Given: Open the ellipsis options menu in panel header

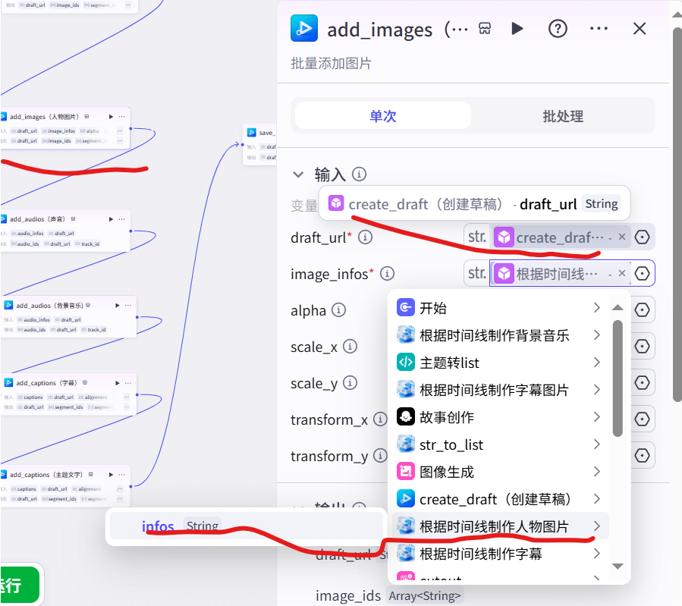Looking at the screenshot, I should [x=599, y=29].
